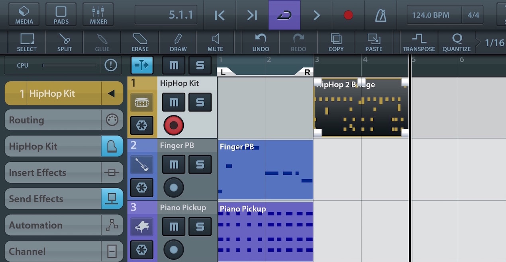Redo the last undone action
This screenshot has height=262, width=506.
pos(298,42)
